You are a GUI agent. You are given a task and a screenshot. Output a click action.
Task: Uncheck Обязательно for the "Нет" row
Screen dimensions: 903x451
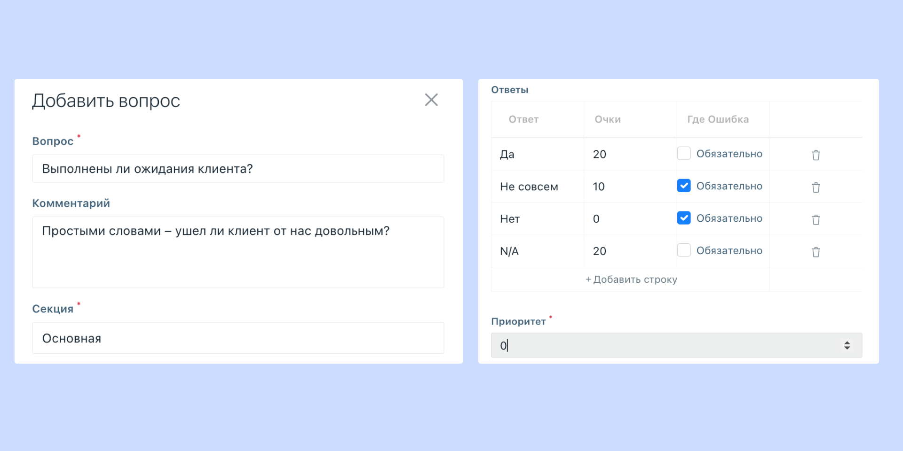(x=684, y=218)
